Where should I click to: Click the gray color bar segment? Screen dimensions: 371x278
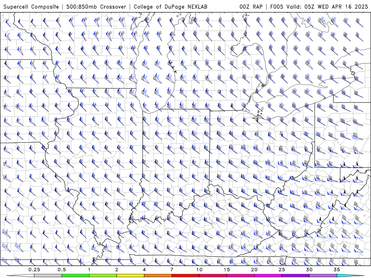[x=48, y=276]
